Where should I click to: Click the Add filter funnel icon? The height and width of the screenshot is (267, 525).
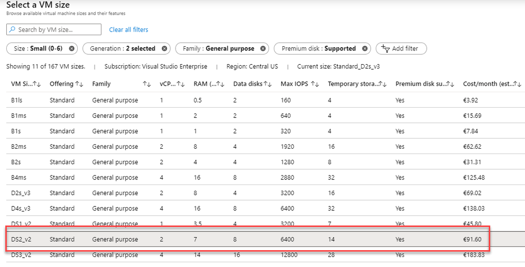[386, 48]
